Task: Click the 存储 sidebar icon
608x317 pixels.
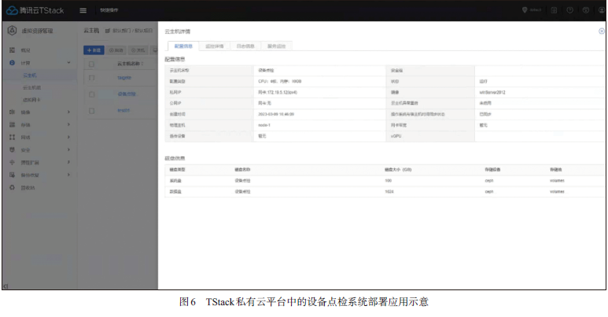Action: tap(12, 124)
